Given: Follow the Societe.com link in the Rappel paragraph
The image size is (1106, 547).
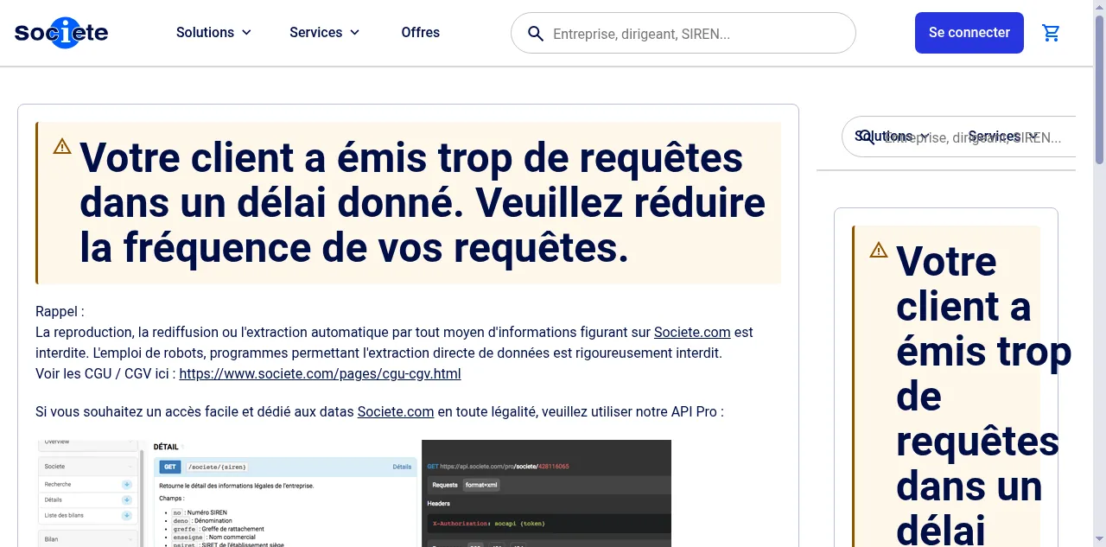Looking at the screenshot, I should [x=691, y=333].
